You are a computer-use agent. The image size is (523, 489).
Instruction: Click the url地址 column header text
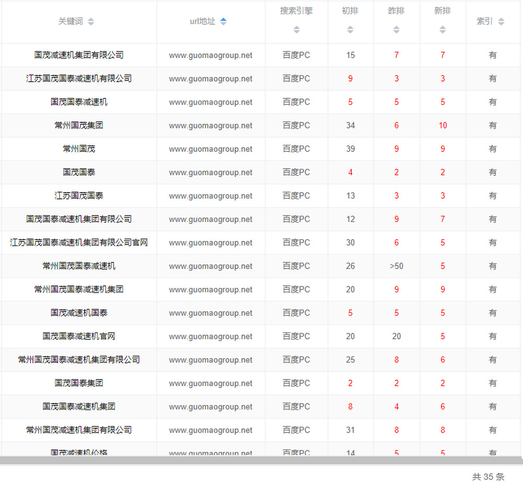pos(202,21)
